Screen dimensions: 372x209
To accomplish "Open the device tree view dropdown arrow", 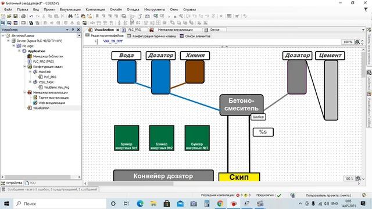I will pos(79,35).
